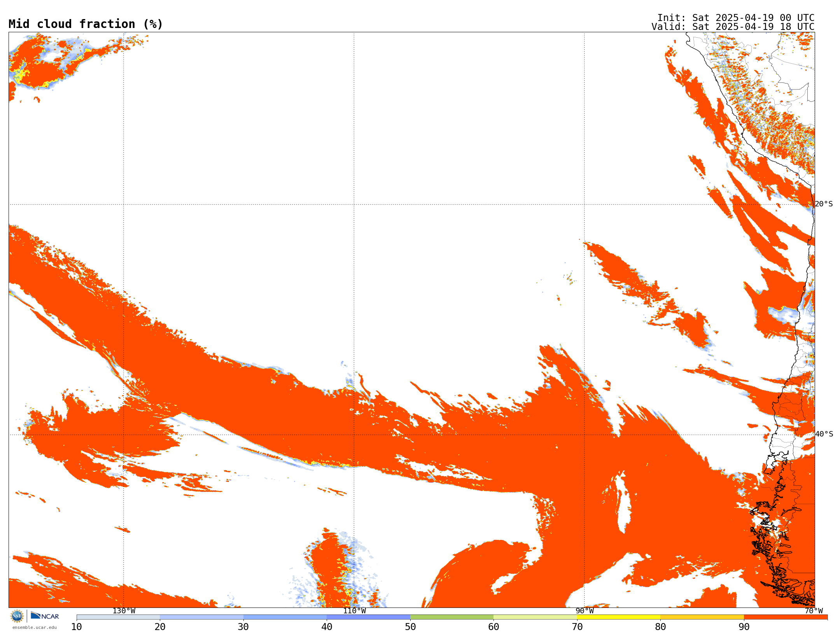840x632 pixels.
Task: Click the NCAR logo
Action: point(45,616)
